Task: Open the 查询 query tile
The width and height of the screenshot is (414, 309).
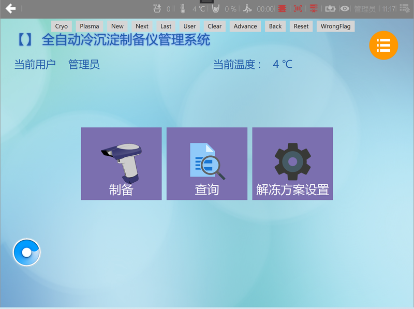Action: tap(206, 164)
